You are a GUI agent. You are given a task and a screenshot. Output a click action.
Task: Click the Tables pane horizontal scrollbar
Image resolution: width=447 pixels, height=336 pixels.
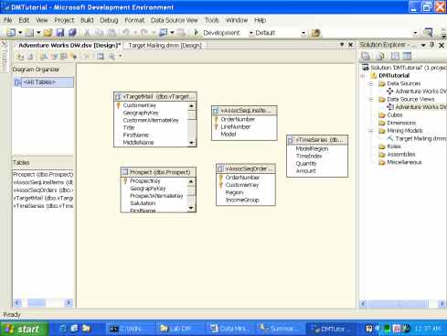click(x=43, y=303)
